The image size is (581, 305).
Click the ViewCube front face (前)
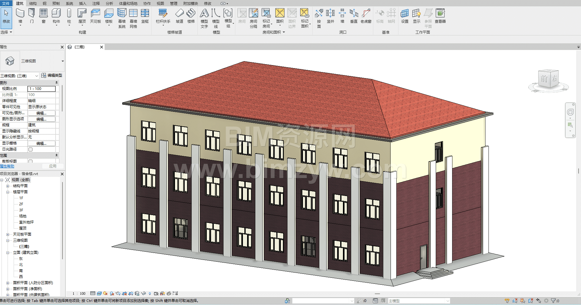pyautogui.click(x=544, y=79)
